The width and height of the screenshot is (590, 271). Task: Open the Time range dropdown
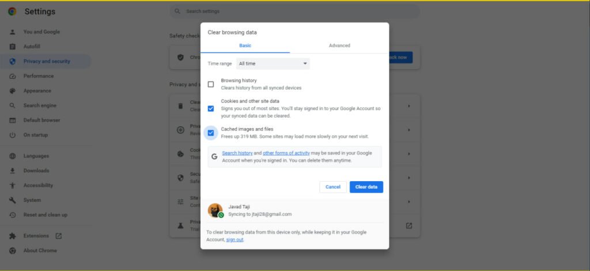pyautogui.click(x=273, y=63)
